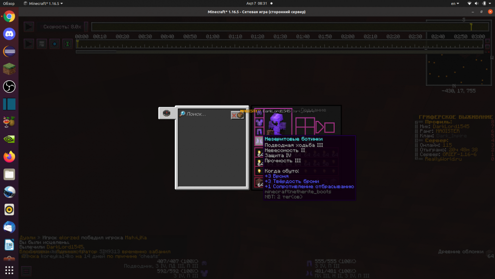Click the netherite leggings armor slot
The image size is (495, 279).
coord(259,132)
